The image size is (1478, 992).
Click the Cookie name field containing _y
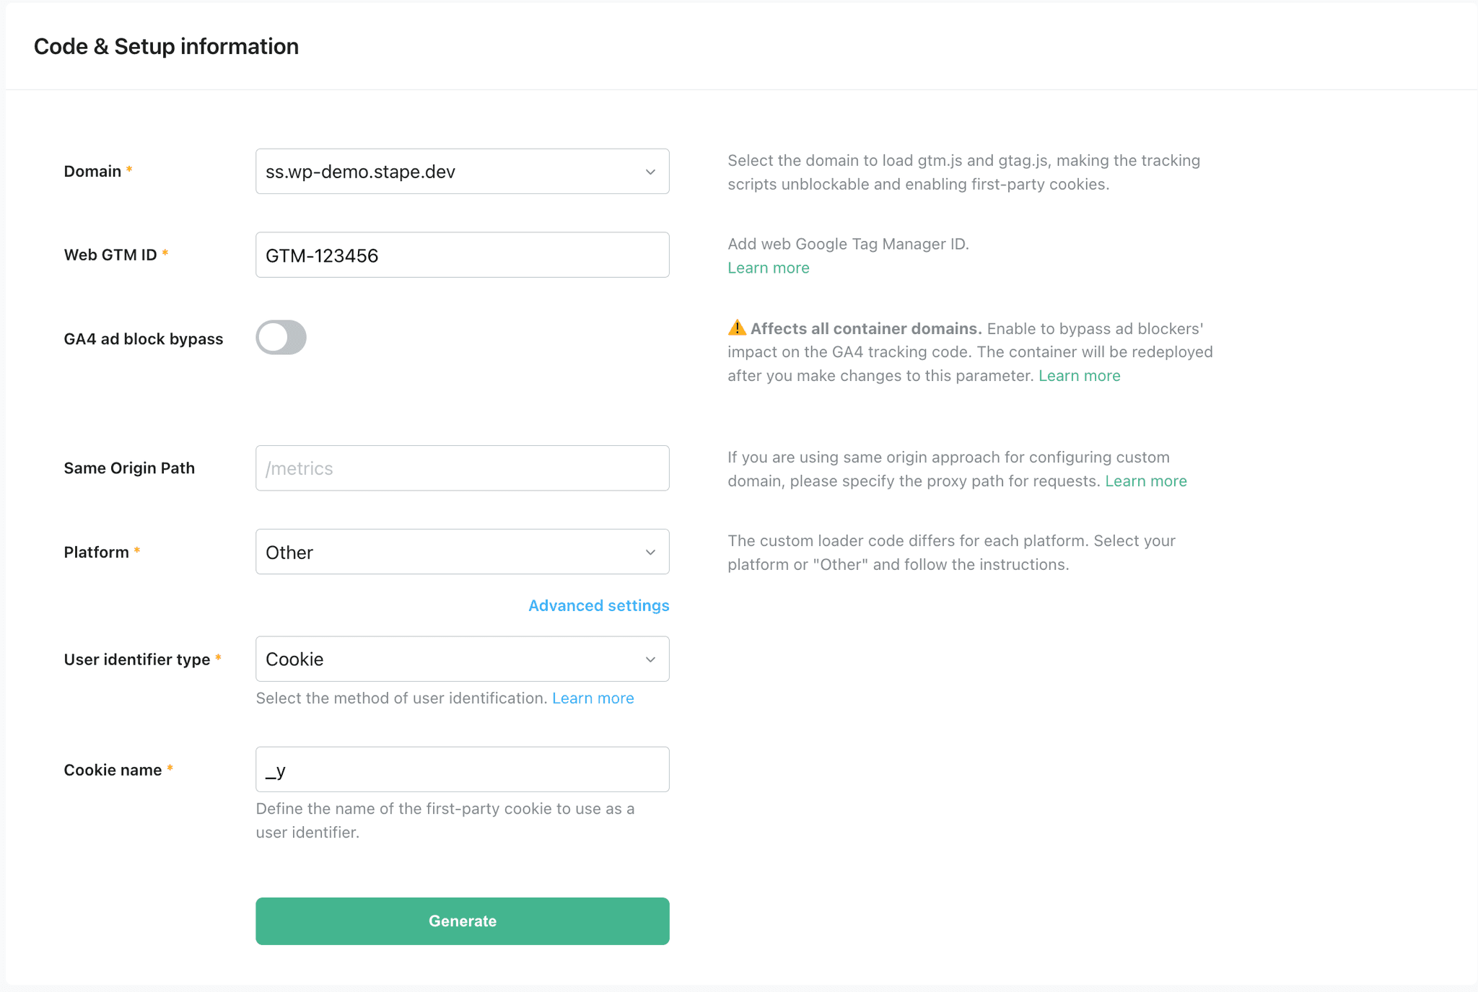[x=462, y=769]
